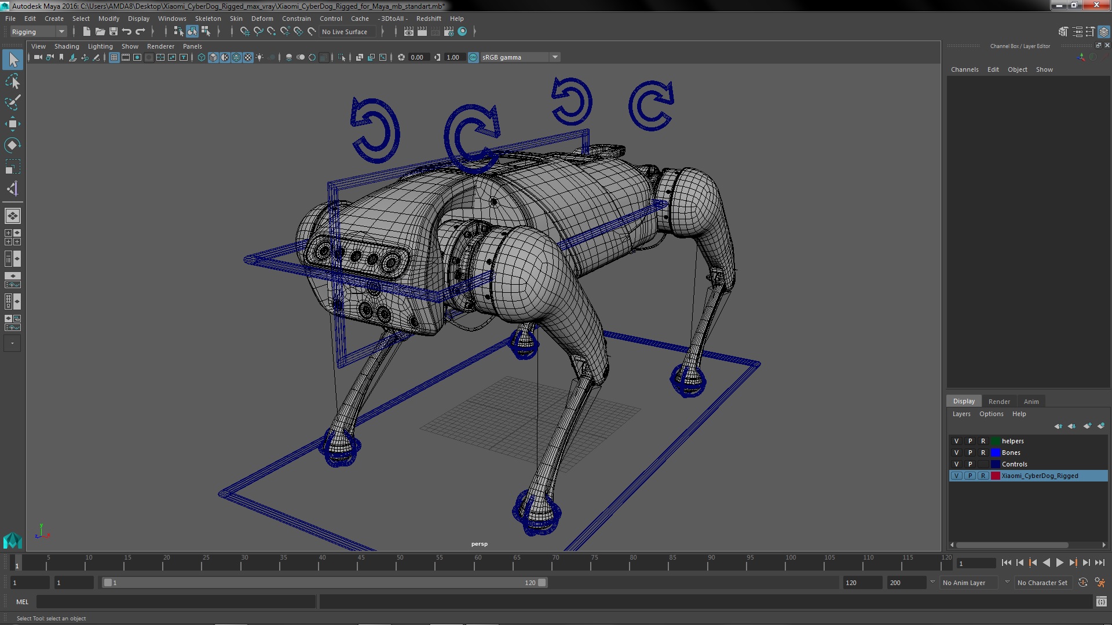The image size is (1112, 625).
Task: Toggle Snap to points magnet icon
Action: [x=271, y=32]
